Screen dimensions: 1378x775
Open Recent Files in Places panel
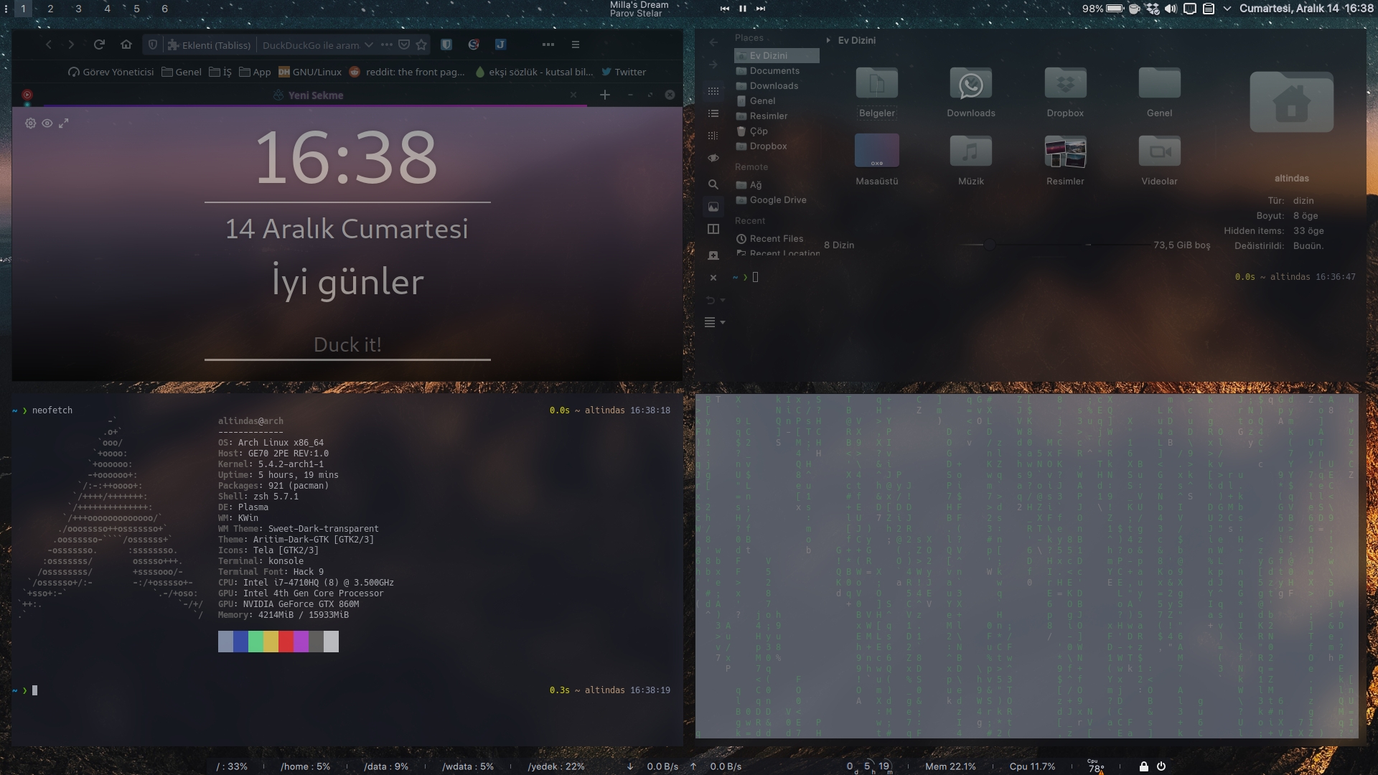777,238
